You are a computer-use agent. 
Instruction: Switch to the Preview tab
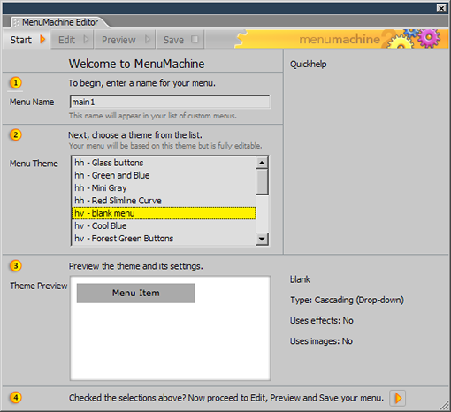125,40
